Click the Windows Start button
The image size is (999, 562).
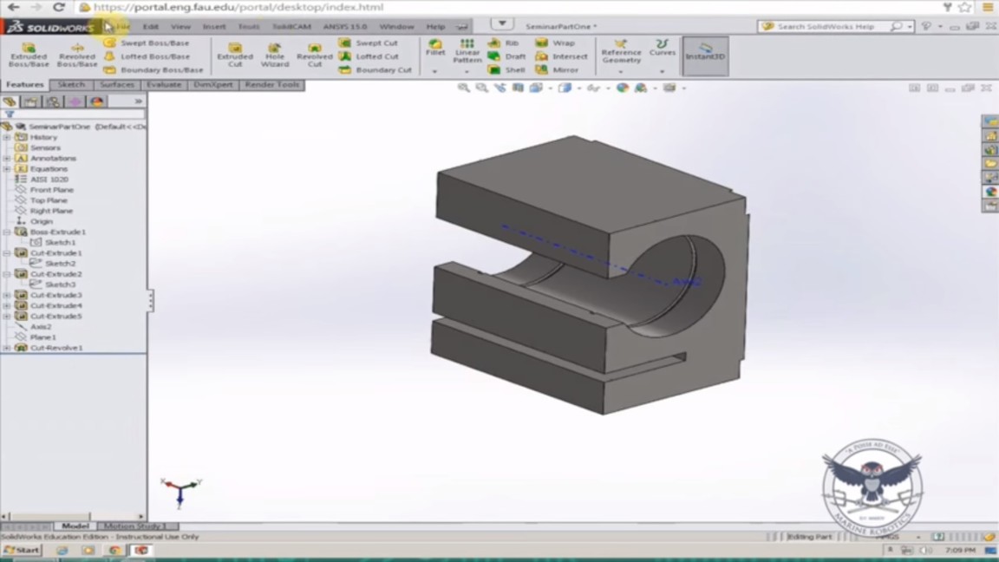(x=22, y=550)
